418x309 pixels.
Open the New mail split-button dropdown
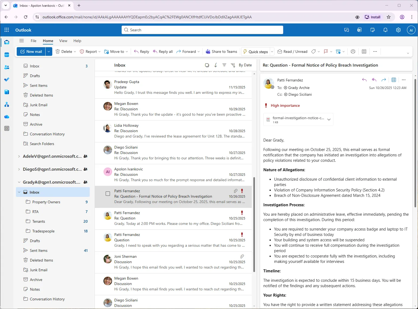tap(49, 51)
